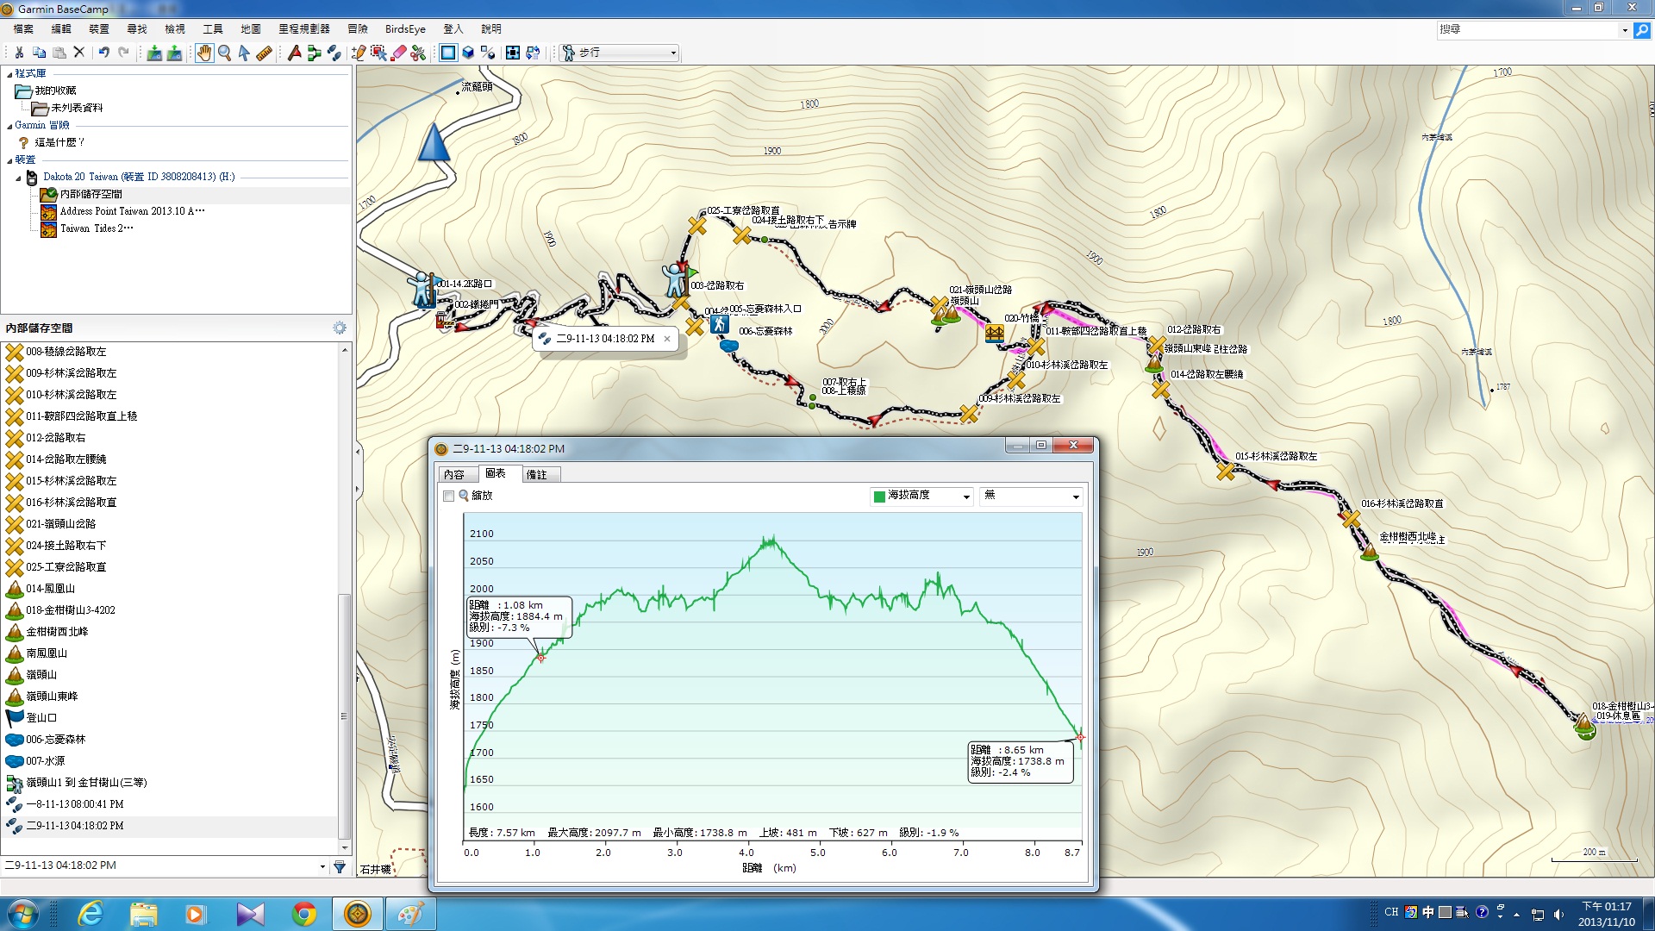
Task: Click the full screen map icon
Action: 513,53
